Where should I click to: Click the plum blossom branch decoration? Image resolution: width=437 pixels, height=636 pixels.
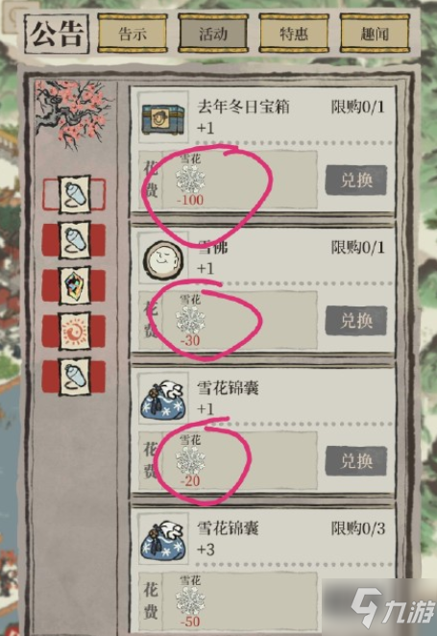click(73, 112)
